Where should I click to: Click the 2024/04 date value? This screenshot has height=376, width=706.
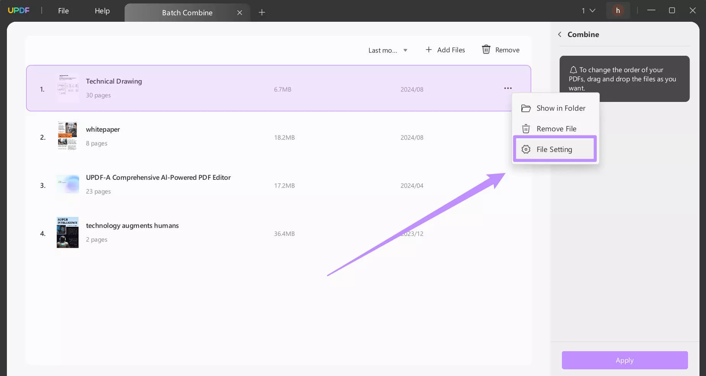click(x=412, y=186)
